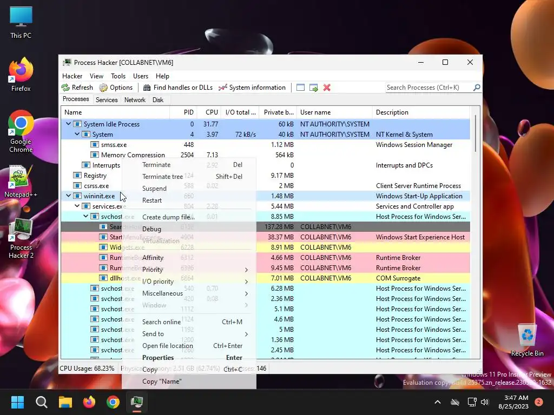Show hidden tray icons chevron
Screen dimensions: 554x415
[x=437, y=402]
